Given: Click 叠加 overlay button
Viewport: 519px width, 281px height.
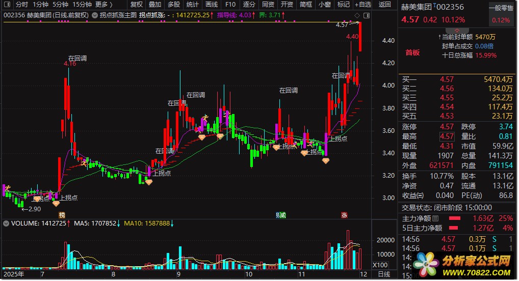Looking at the screenshot, I should pyautogui.click(x=155, y=4).
